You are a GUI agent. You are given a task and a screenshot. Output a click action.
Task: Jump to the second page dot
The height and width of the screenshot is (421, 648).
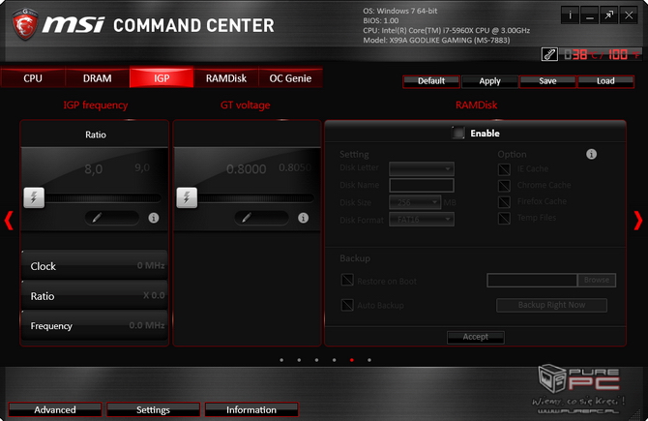click(x=299, y=360)
